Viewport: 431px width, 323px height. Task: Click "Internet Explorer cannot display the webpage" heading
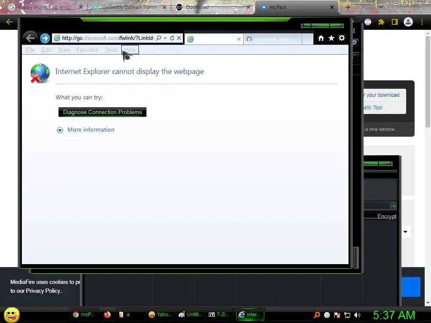tap(130, 71)
